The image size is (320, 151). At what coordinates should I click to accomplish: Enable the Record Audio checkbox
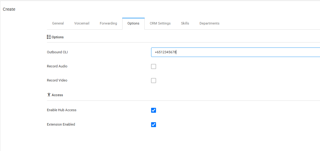[154, 66]
